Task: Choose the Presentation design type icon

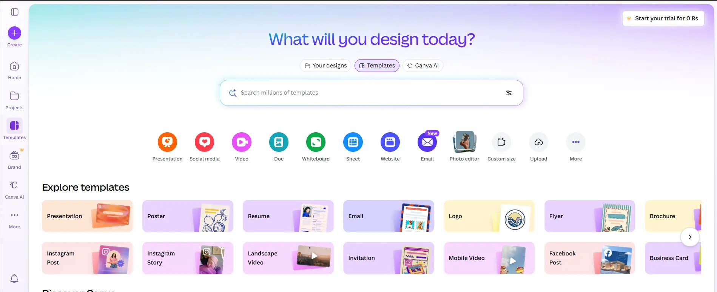Action: [x=167, y=142]
